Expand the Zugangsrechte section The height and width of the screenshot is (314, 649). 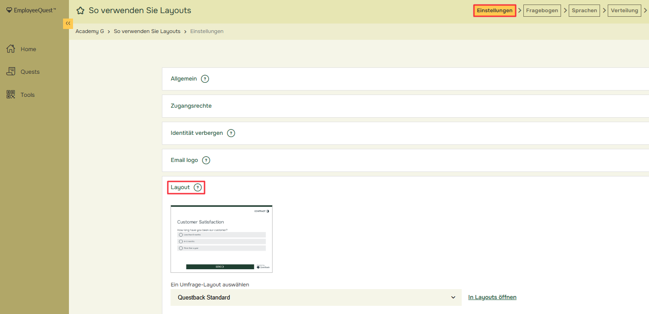[x=191, y=106]
